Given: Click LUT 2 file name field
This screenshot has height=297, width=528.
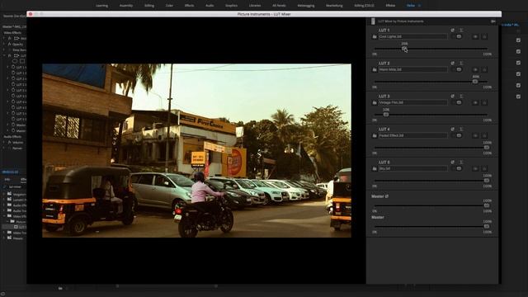Looking at the screenshot, I should pyautogui.click(x=412, y=69).
